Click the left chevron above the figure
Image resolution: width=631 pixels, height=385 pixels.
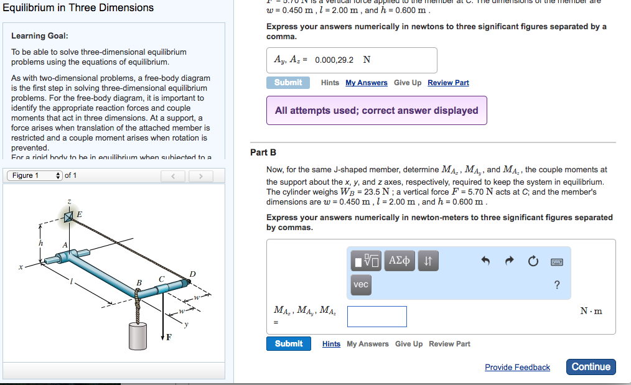click(x=173, y=175)
